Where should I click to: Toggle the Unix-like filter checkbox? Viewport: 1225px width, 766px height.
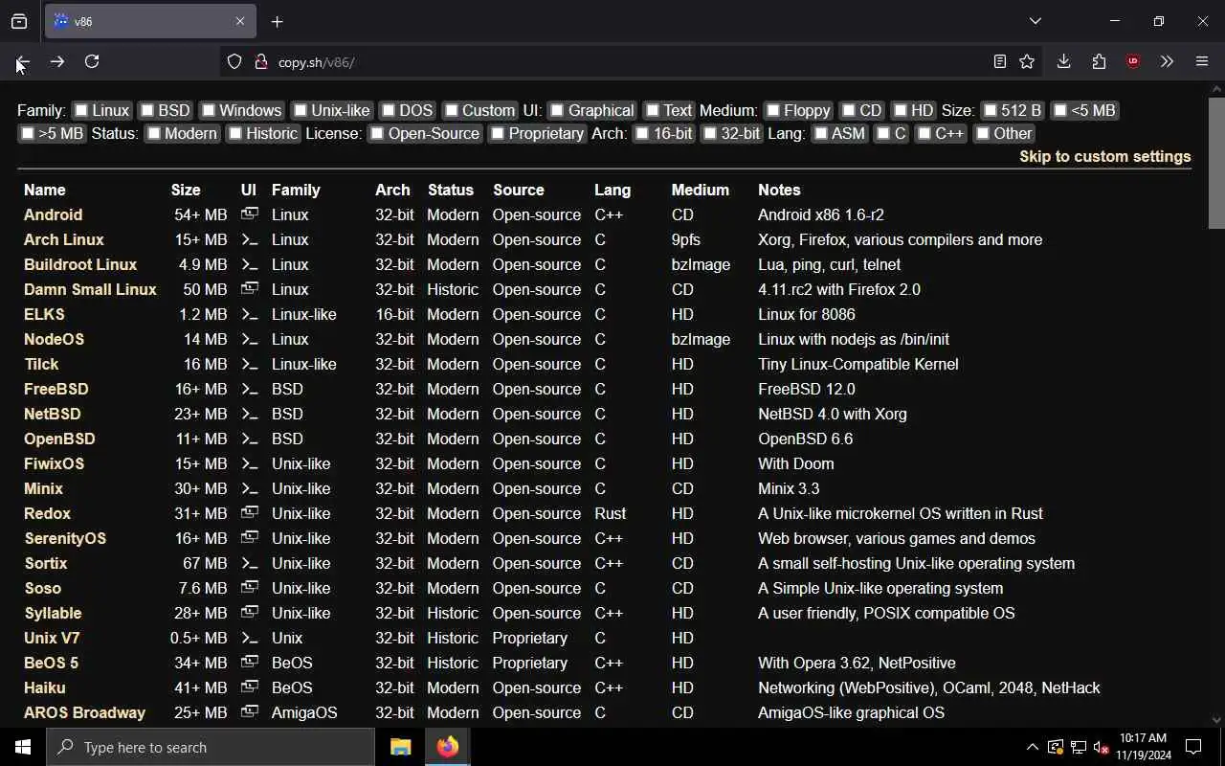[301, 110]
